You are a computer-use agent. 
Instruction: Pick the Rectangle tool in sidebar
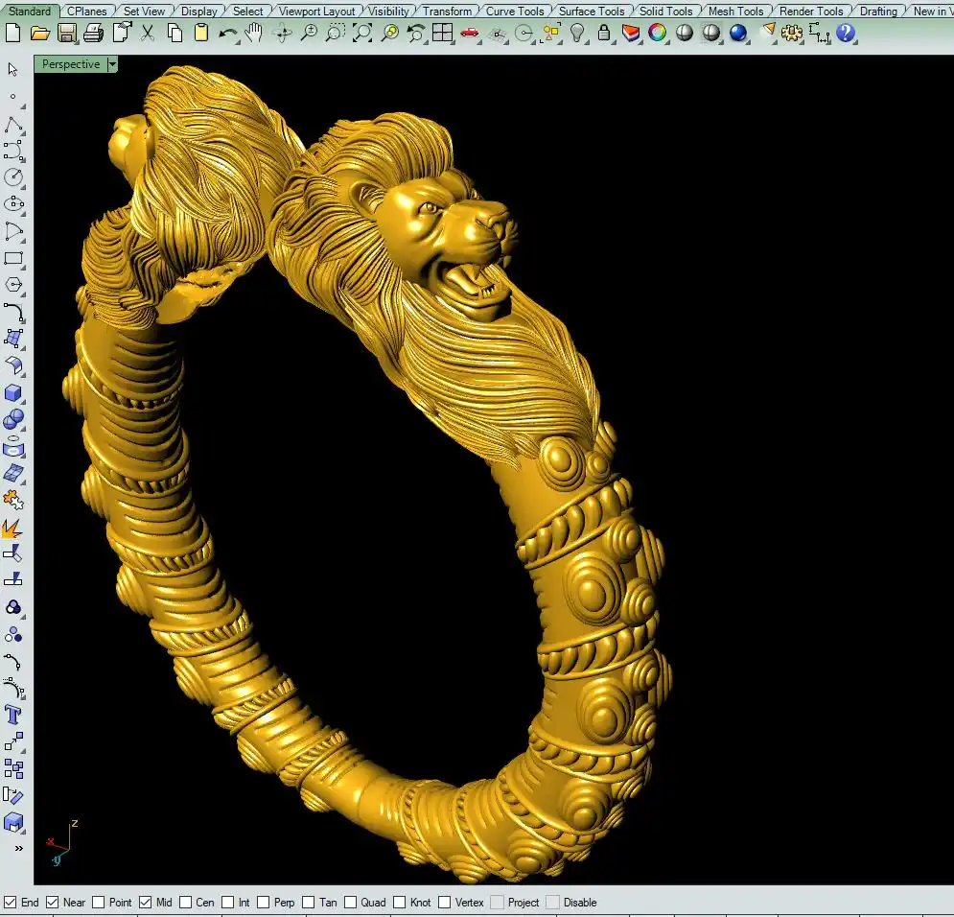(13, 258)
